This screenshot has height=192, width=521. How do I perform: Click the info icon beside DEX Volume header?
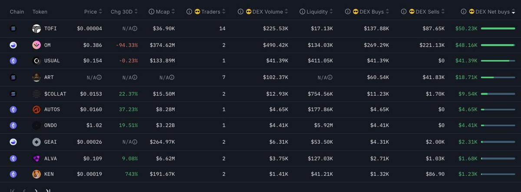coord(241,12)
